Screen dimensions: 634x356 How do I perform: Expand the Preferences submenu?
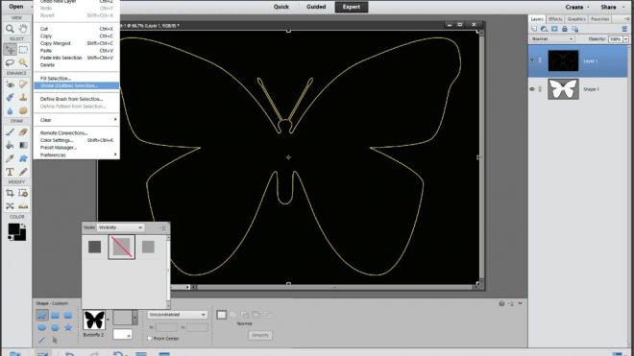pos(77,154)
